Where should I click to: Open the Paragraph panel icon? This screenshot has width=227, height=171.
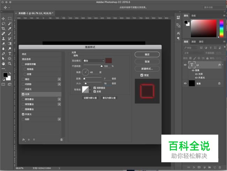[x=178, y=38]
